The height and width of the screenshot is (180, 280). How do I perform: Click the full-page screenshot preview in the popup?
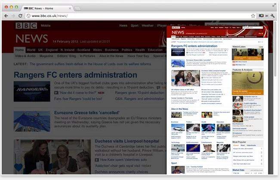click(217, 100)
